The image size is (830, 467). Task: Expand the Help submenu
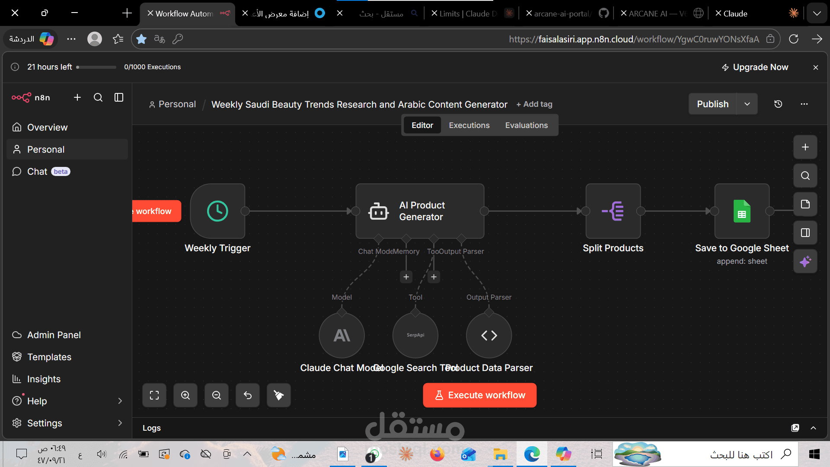pos(120,401)
